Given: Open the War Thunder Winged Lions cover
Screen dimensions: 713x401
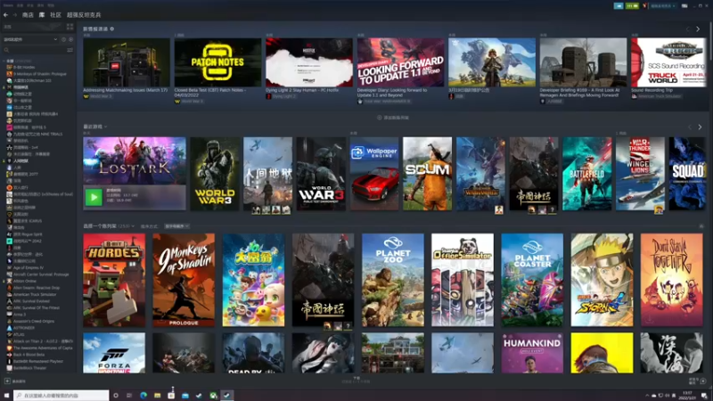Looking at the screenshot, I should coord(640,174).
